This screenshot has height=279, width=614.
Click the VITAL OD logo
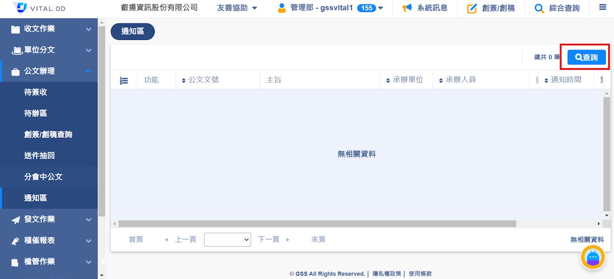point(38,8)
